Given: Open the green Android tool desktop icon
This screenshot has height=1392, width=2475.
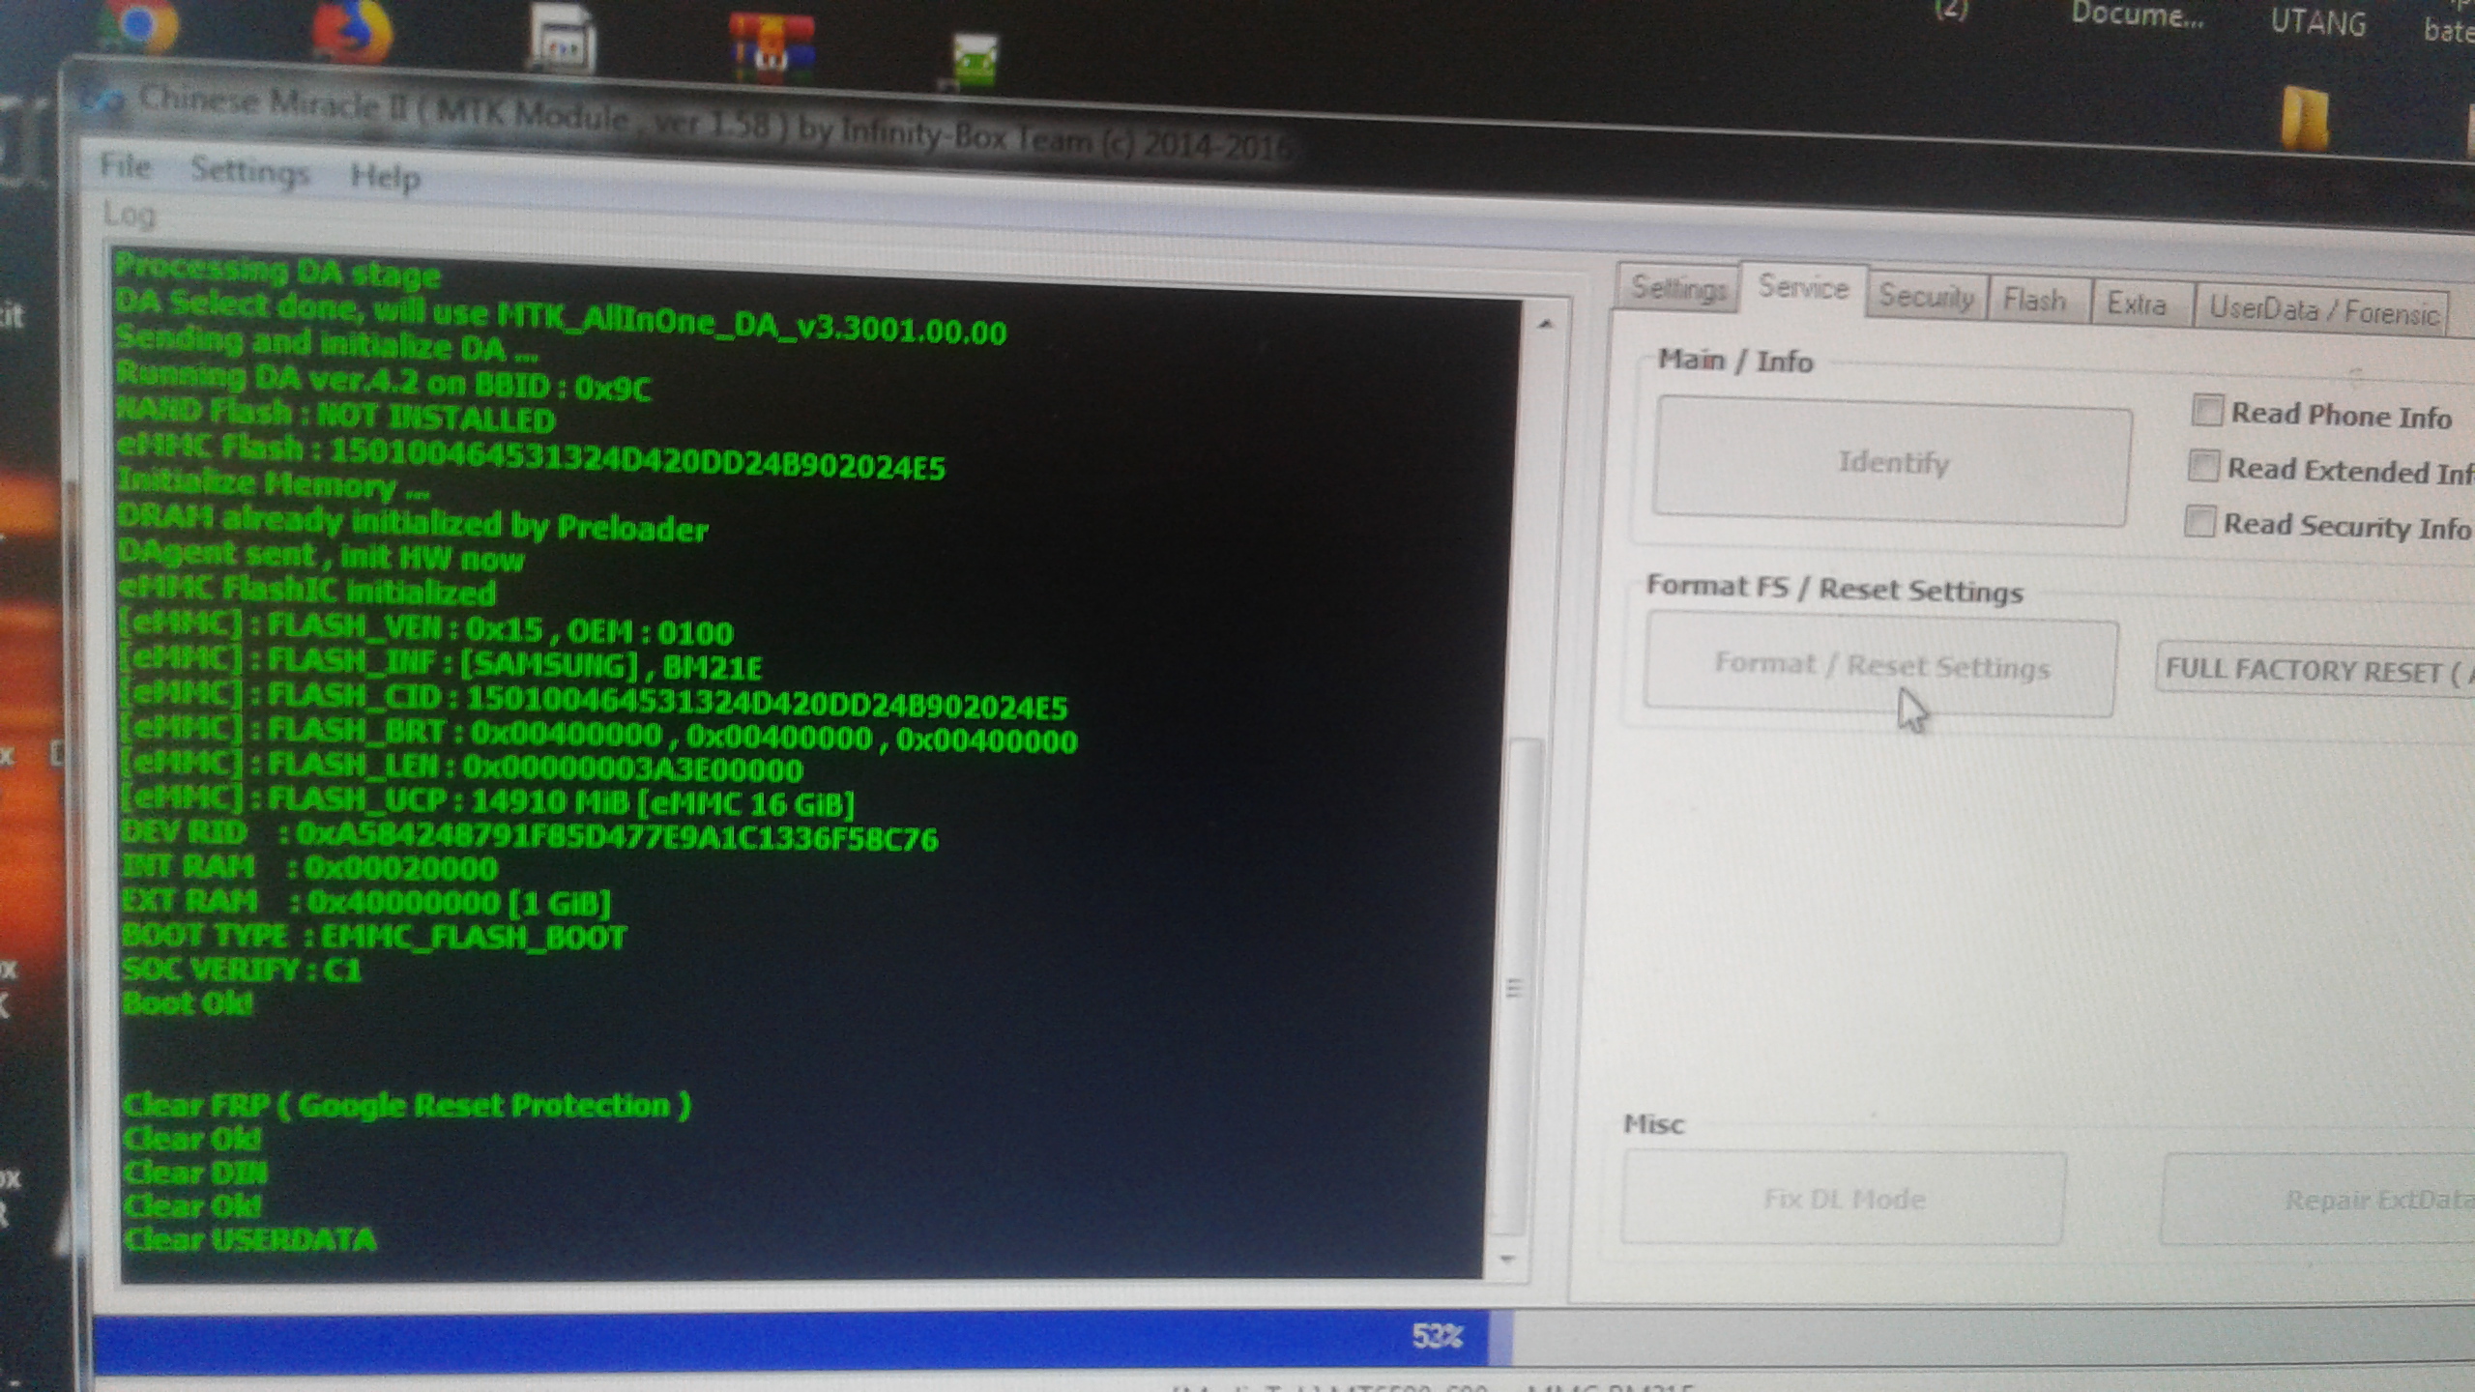Looking at the screenshot, I should click(x=973, y=60).
